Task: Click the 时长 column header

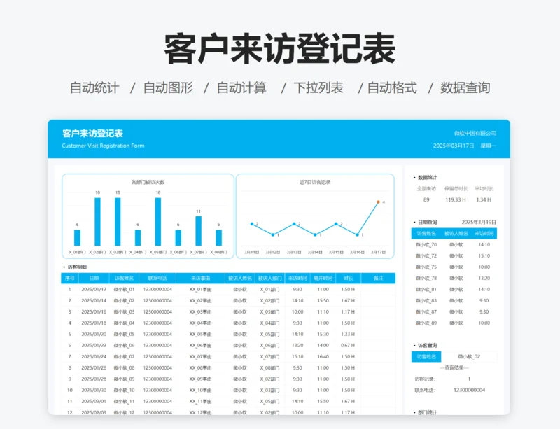Action: (348, 279)
